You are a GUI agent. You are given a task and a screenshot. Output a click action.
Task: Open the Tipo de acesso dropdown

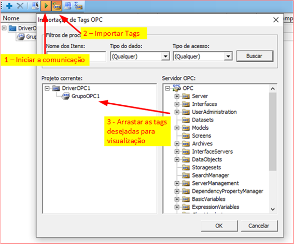[x=228, y=56]
